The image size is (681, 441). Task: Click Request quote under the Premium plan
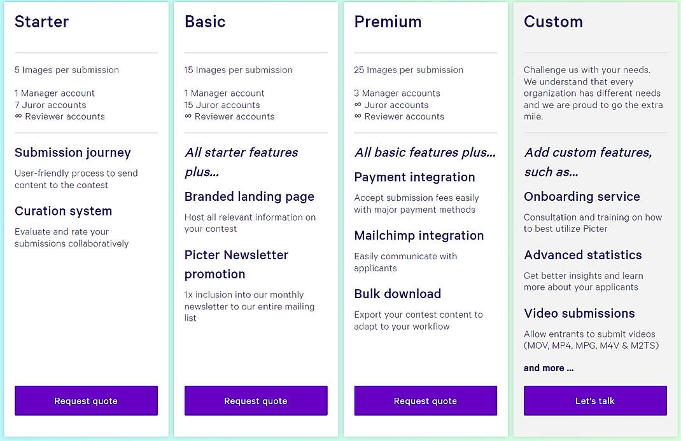coord(425,400)
